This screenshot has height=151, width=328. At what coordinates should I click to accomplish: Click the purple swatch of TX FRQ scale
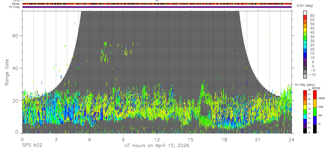(x=305, y=126)
